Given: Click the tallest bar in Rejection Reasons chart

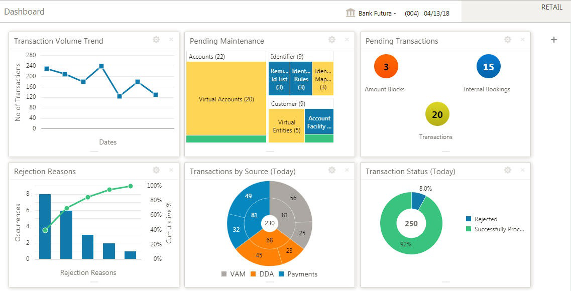Looking at the screenshot, I should [x=45, y=227].
